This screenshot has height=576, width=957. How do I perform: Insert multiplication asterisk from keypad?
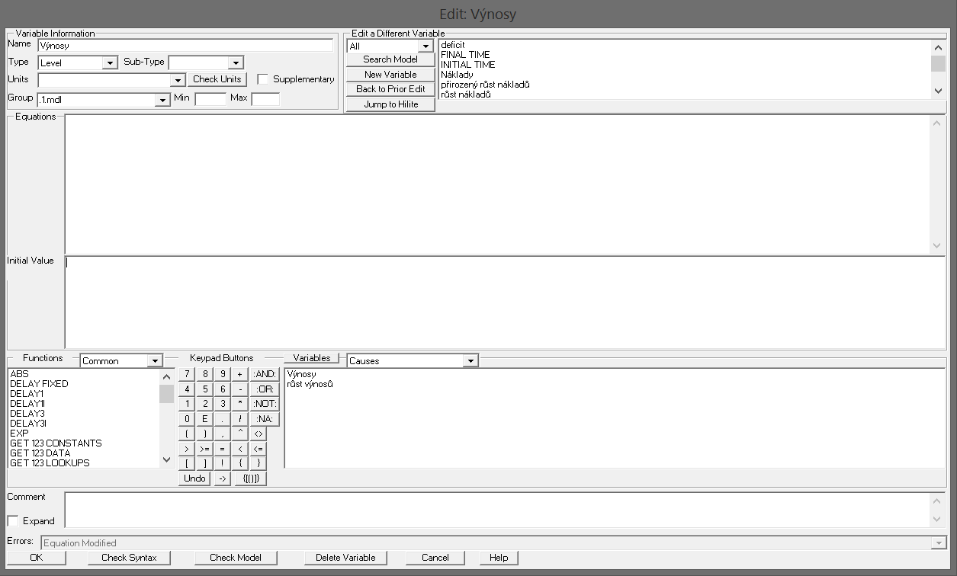240,404
